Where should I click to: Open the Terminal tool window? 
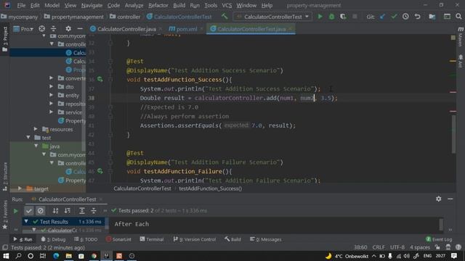click(x=152, y=239)
